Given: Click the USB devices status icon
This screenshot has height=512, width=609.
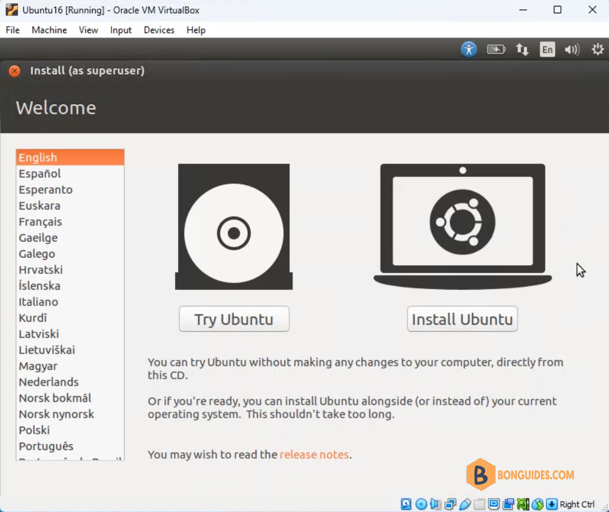Looking at the screenshot, I should [x=465, y=504].
